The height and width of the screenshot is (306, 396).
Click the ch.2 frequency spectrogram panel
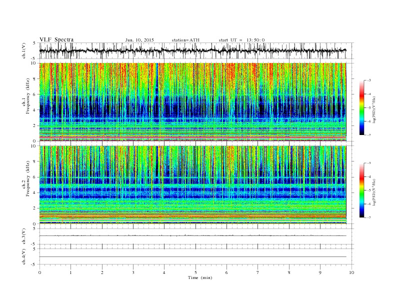193,185
